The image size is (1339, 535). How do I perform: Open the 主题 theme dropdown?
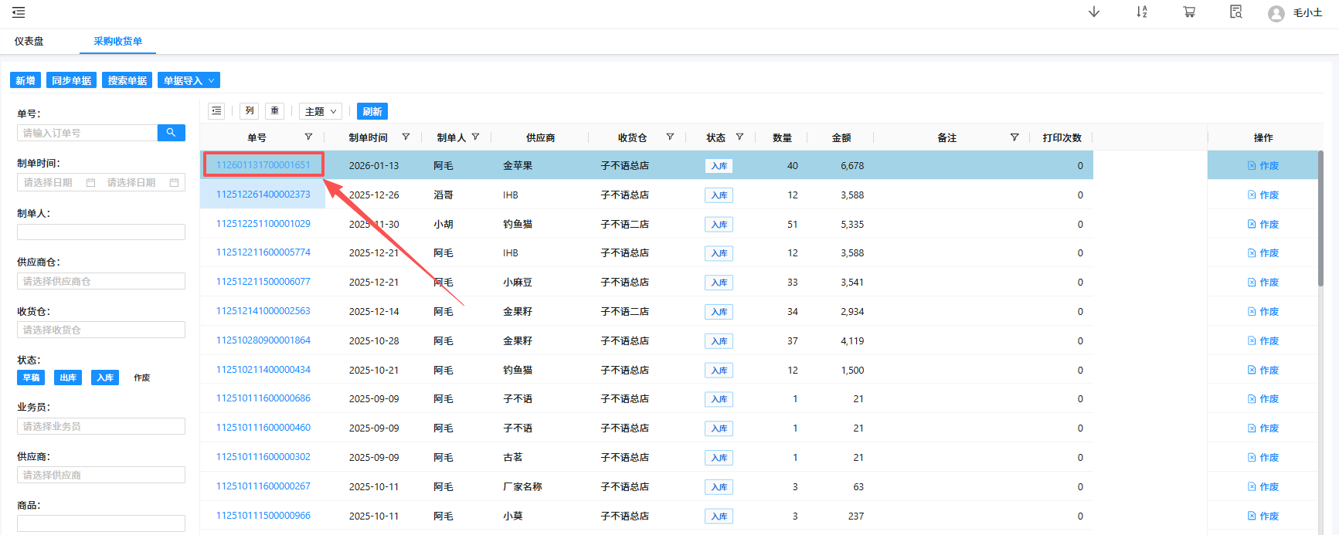321,111
